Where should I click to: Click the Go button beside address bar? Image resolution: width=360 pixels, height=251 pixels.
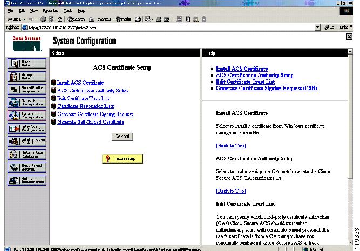tap(329, 28)
